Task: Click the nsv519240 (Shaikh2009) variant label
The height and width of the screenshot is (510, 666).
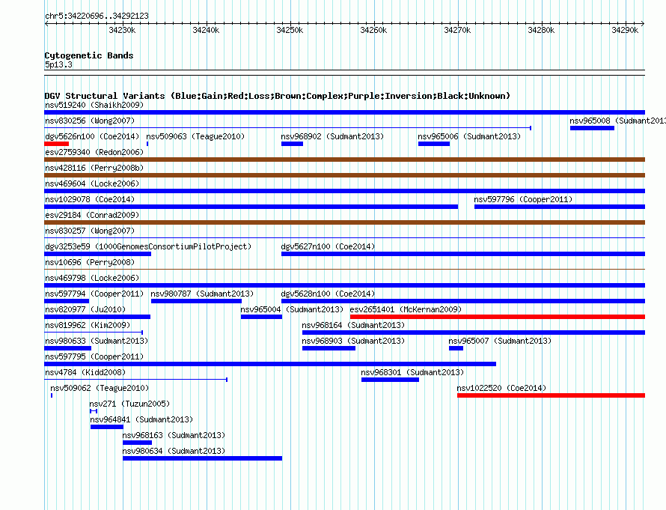Action: click(x=94, y=105)
